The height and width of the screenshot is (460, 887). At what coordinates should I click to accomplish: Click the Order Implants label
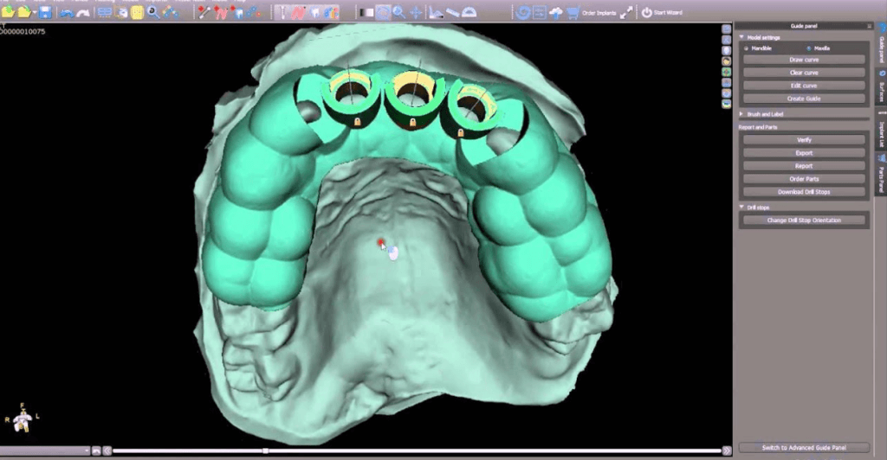coord(599,12)
